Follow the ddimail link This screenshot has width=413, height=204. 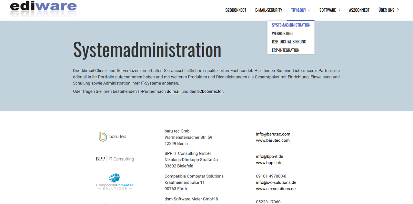pyautogui.click(x=174, y=91)
